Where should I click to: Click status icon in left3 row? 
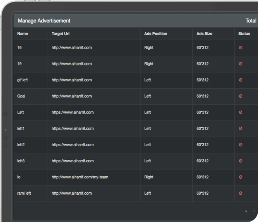(240, 161)
